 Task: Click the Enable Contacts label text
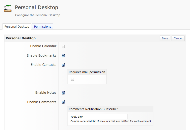click(x=43, y=65)
